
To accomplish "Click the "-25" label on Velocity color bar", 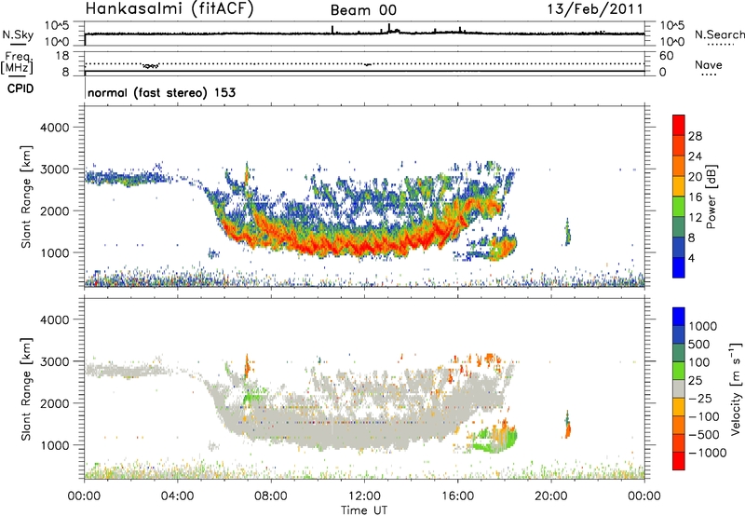I will 701,399.
